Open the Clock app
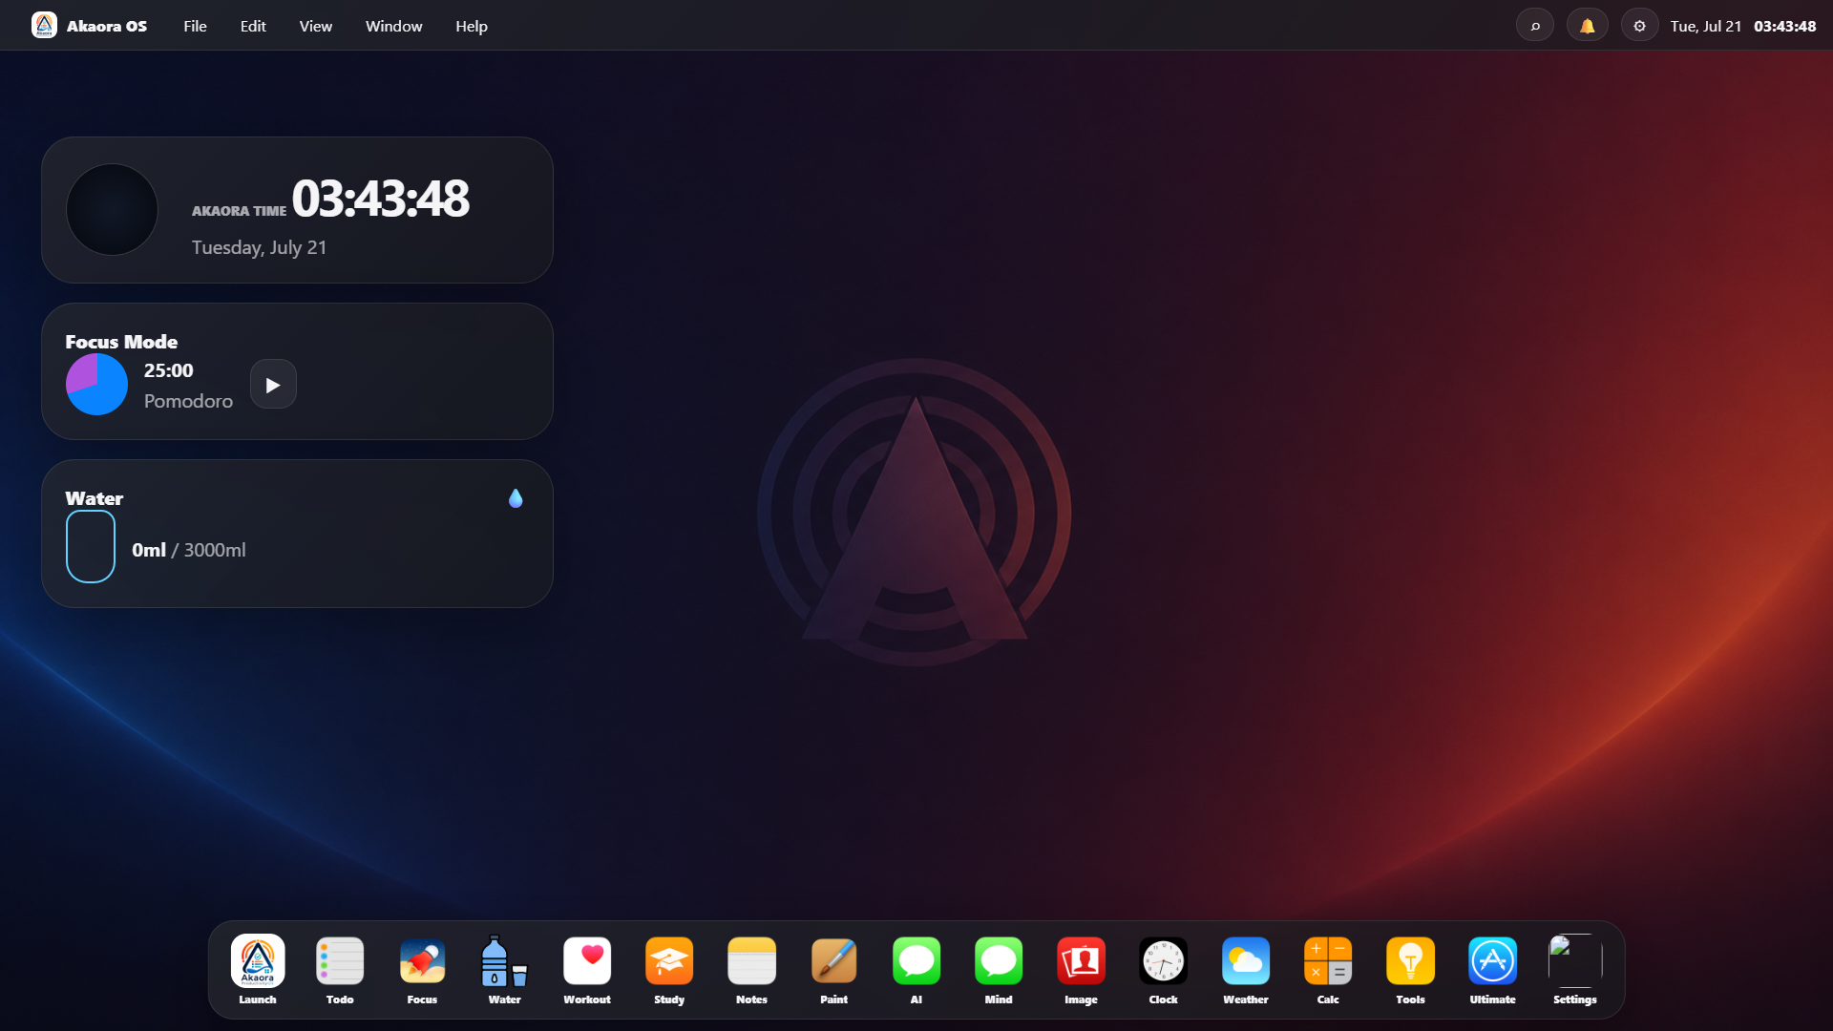The width and height of the screenshot is (1833, 1031). click(1163, 969)
